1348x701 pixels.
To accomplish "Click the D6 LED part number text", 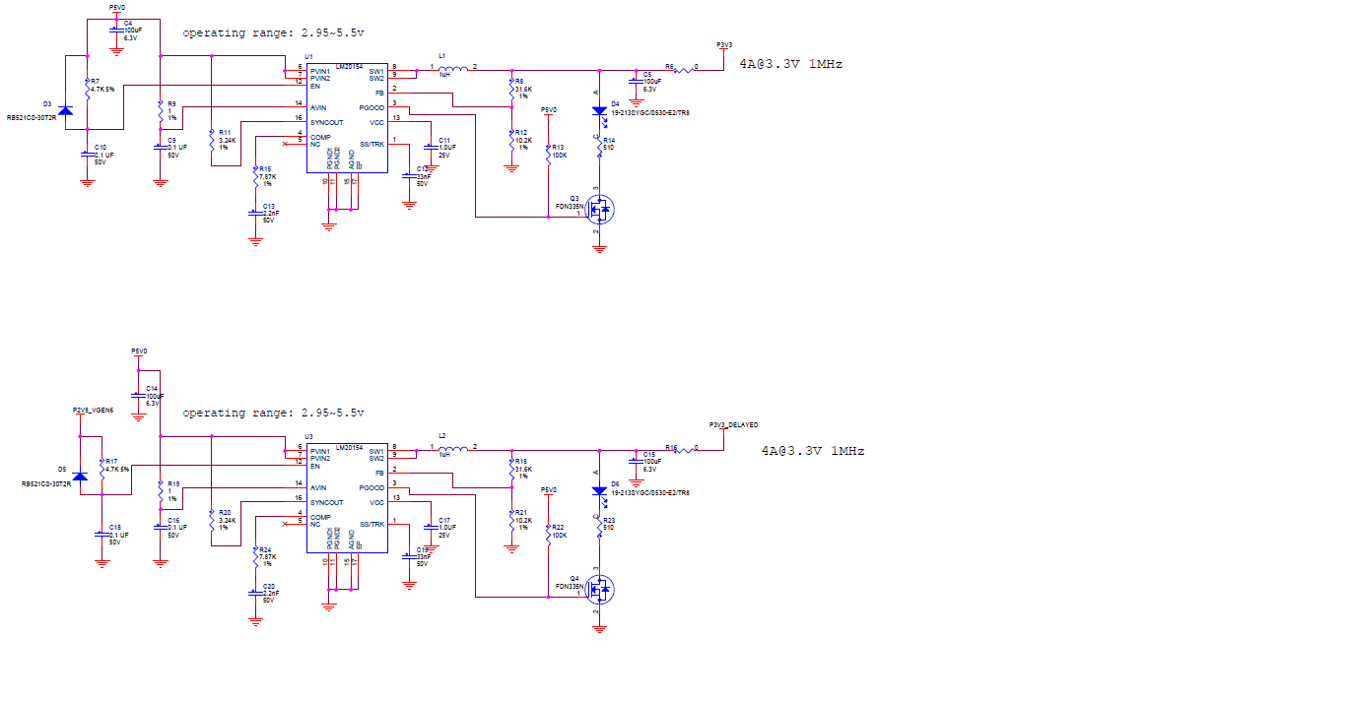I will tap(650, 493).
